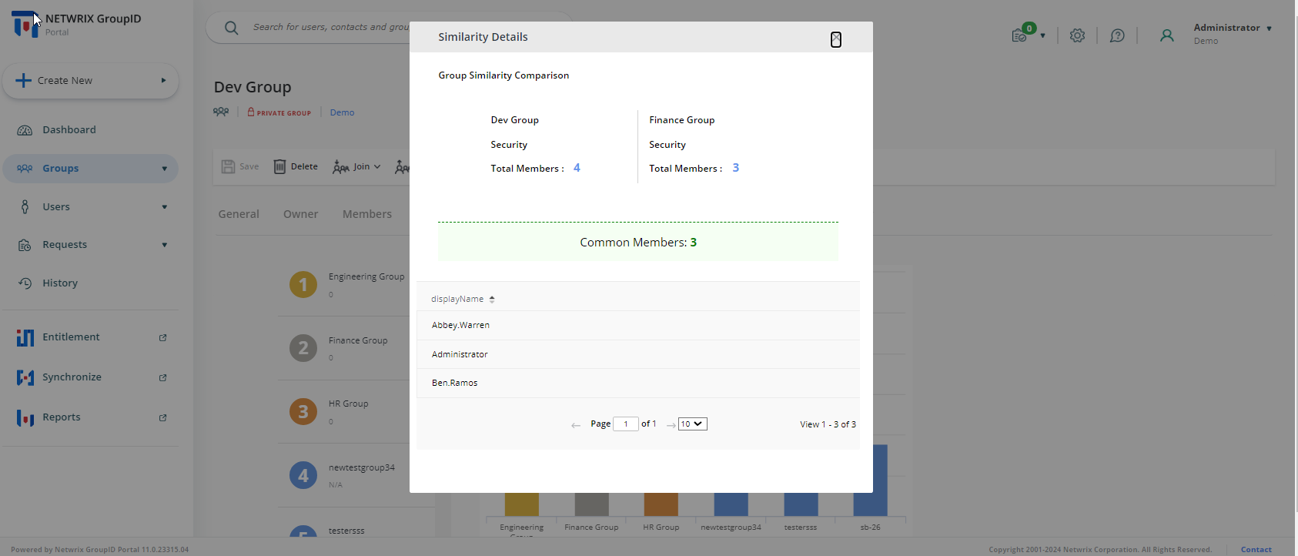1298x556 pixels.
Task: Switch to the General tab
Action: 239,214
